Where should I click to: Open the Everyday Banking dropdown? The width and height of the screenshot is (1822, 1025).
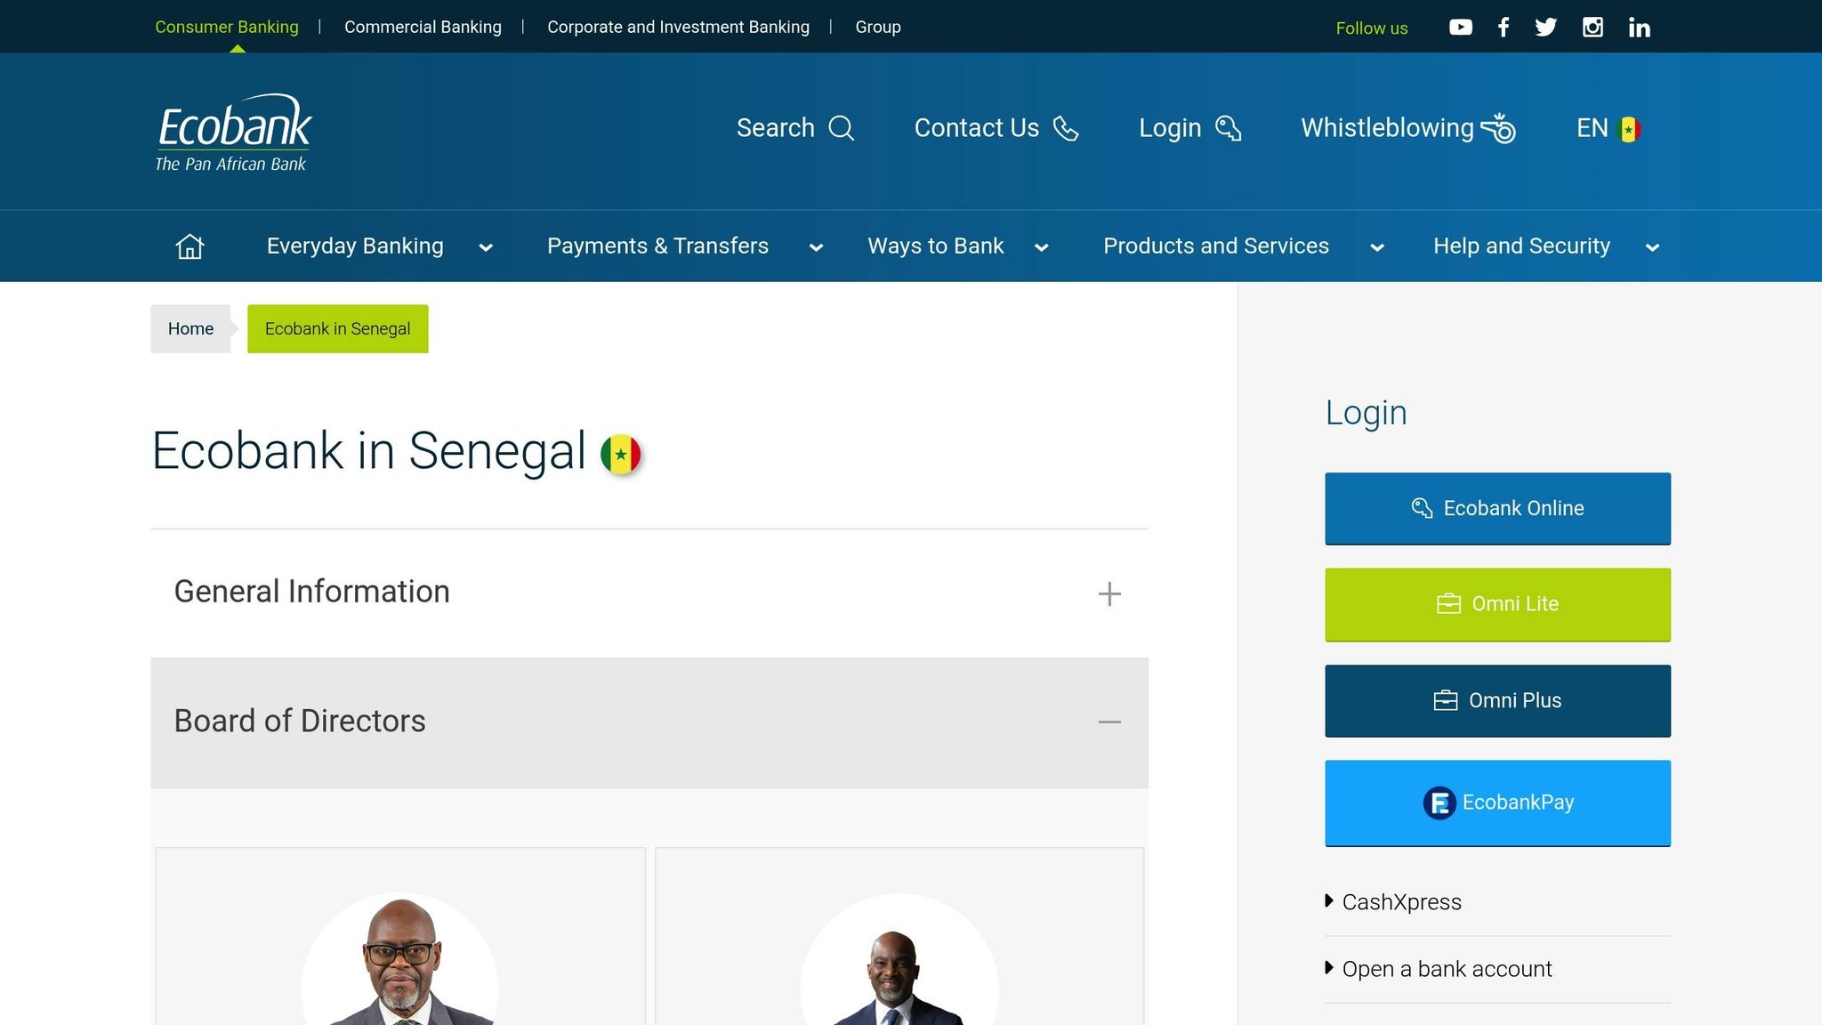point(355,246)
